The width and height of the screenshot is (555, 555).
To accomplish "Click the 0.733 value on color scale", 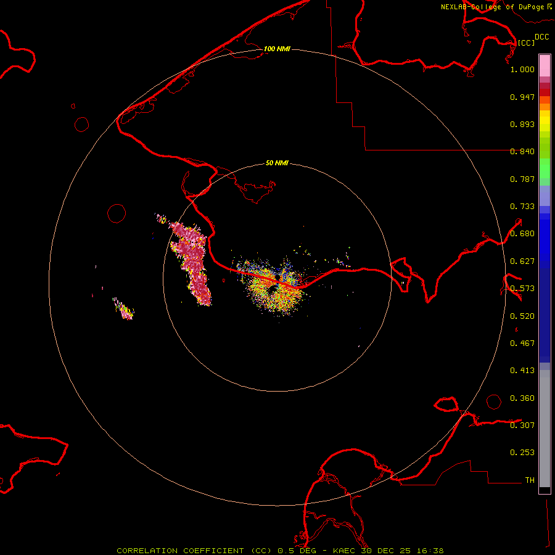I will coord(522,207).
